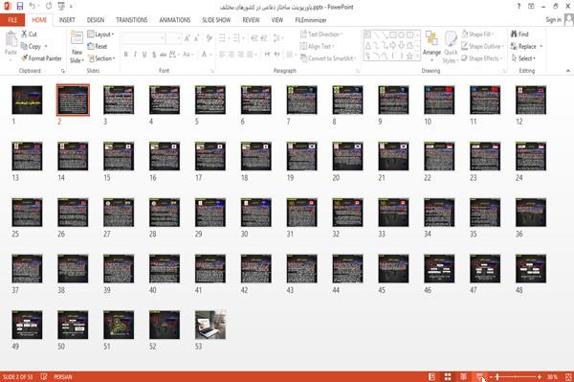
Task: Click the Find binoculars button
Action: [x=519, y=34]
